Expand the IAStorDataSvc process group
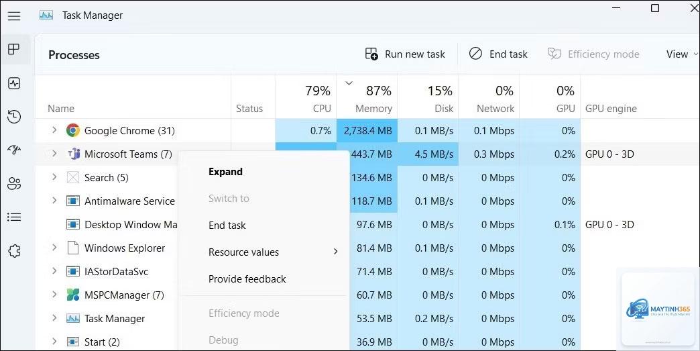The width and height of the screenshot is (700, 351). pyautogui.click(x=54, y=271)
